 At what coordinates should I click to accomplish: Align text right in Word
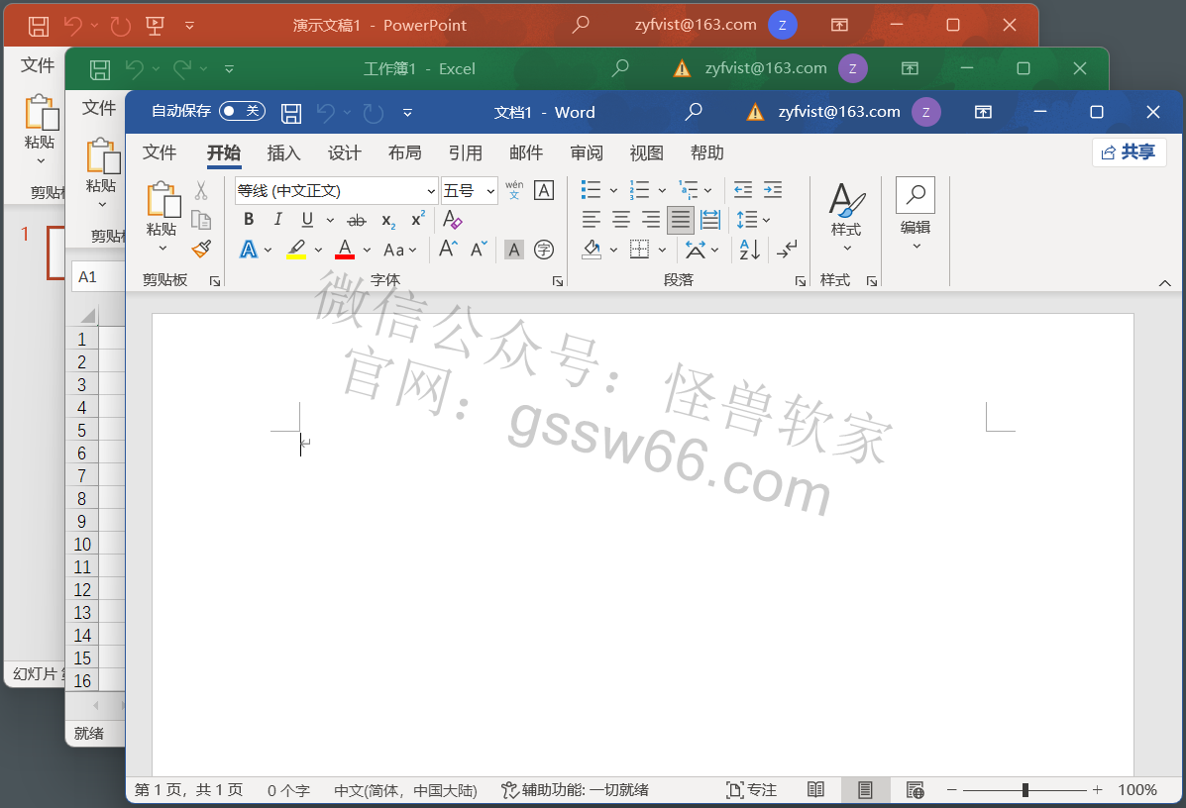pos(651,220)
